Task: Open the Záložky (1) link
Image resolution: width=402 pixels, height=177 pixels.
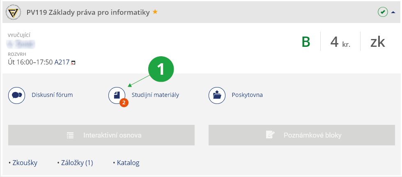Action: [76, 163]
